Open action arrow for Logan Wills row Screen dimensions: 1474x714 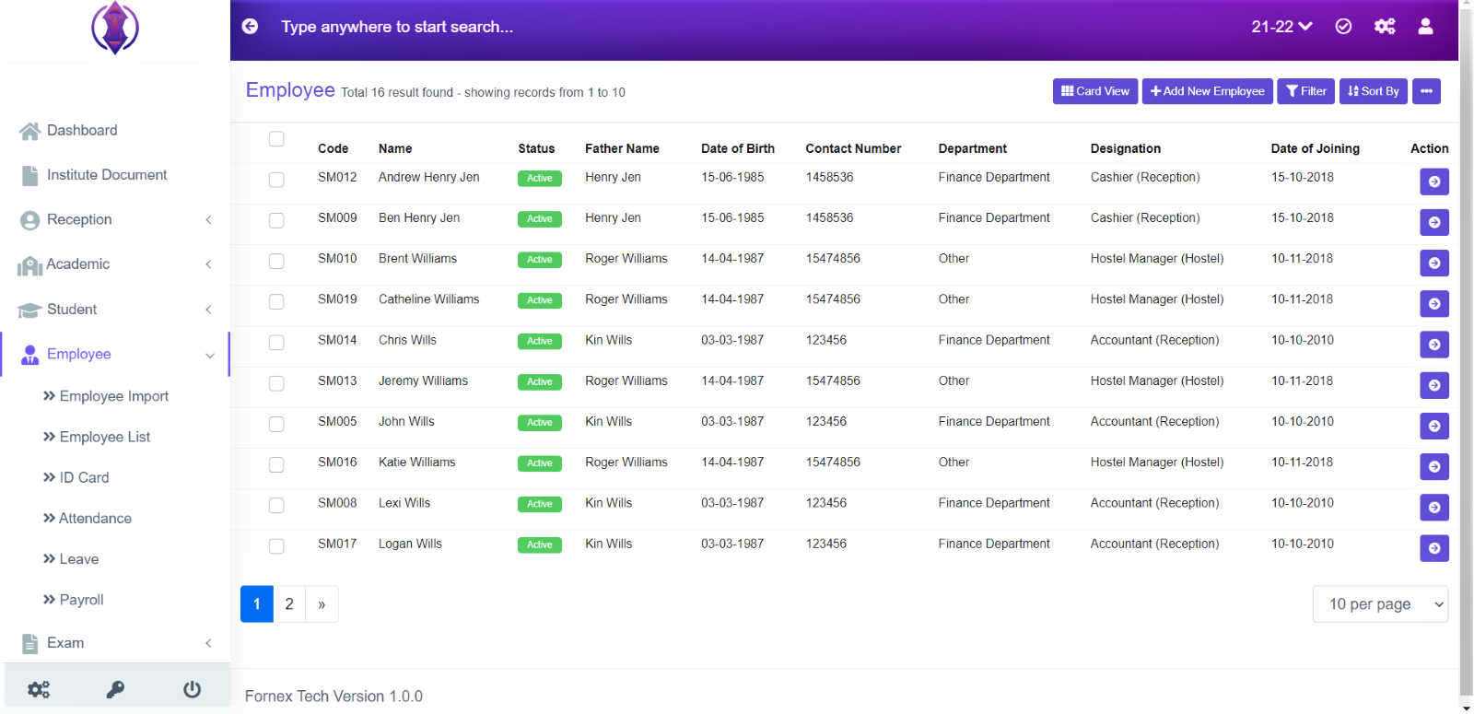tap(1434, 548)
